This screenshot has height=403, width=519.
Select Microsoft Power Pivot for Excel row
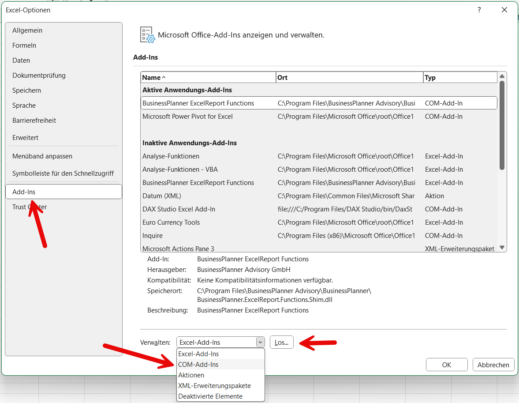click(319, 117)
